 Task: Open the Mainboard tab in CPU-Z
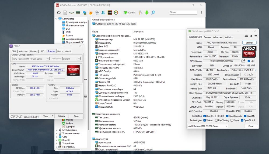point(23,51)
